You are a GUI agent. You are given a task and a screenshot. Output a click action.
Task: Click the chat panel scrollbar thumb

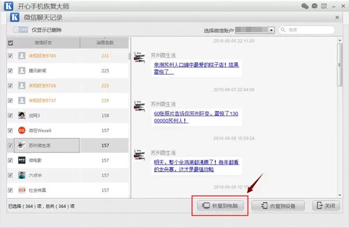340,65
